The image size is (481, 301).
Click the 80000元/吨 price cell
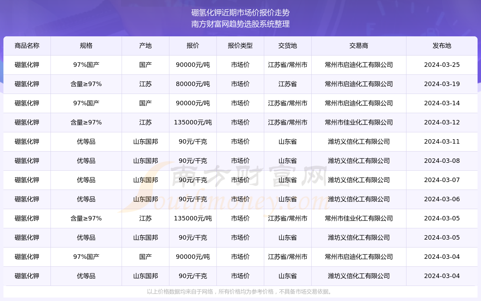pos(193,84)
